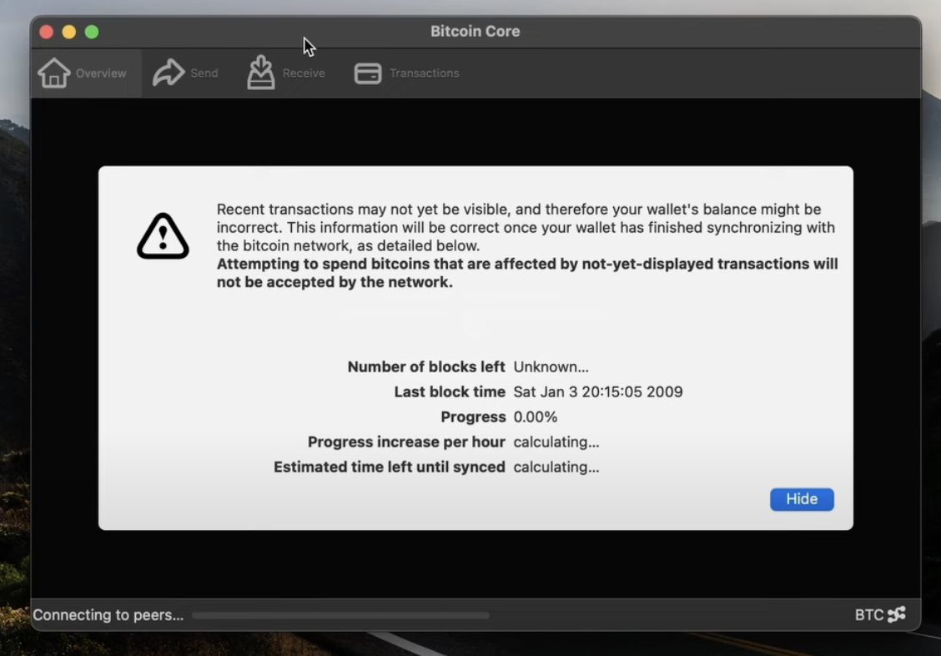Click the Transactions card icon
This screenshot has height=656, width=941.
(368, 73)
